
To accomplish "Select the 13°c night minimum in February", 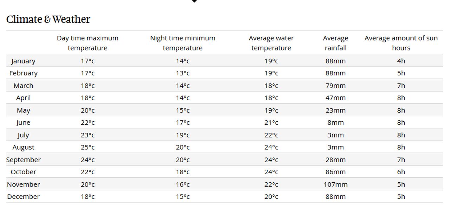I will pos(182,73).
